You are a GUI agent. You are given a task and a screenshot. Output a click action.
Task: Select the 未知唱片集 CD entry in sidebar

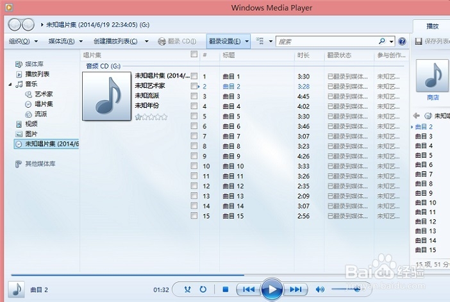pyautogui.click(x=46, y=144)
